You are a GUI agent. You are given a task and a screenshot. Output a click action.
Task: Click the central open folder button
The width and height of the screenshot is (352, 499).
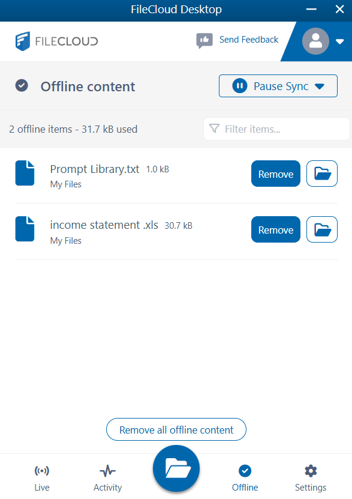176,468
